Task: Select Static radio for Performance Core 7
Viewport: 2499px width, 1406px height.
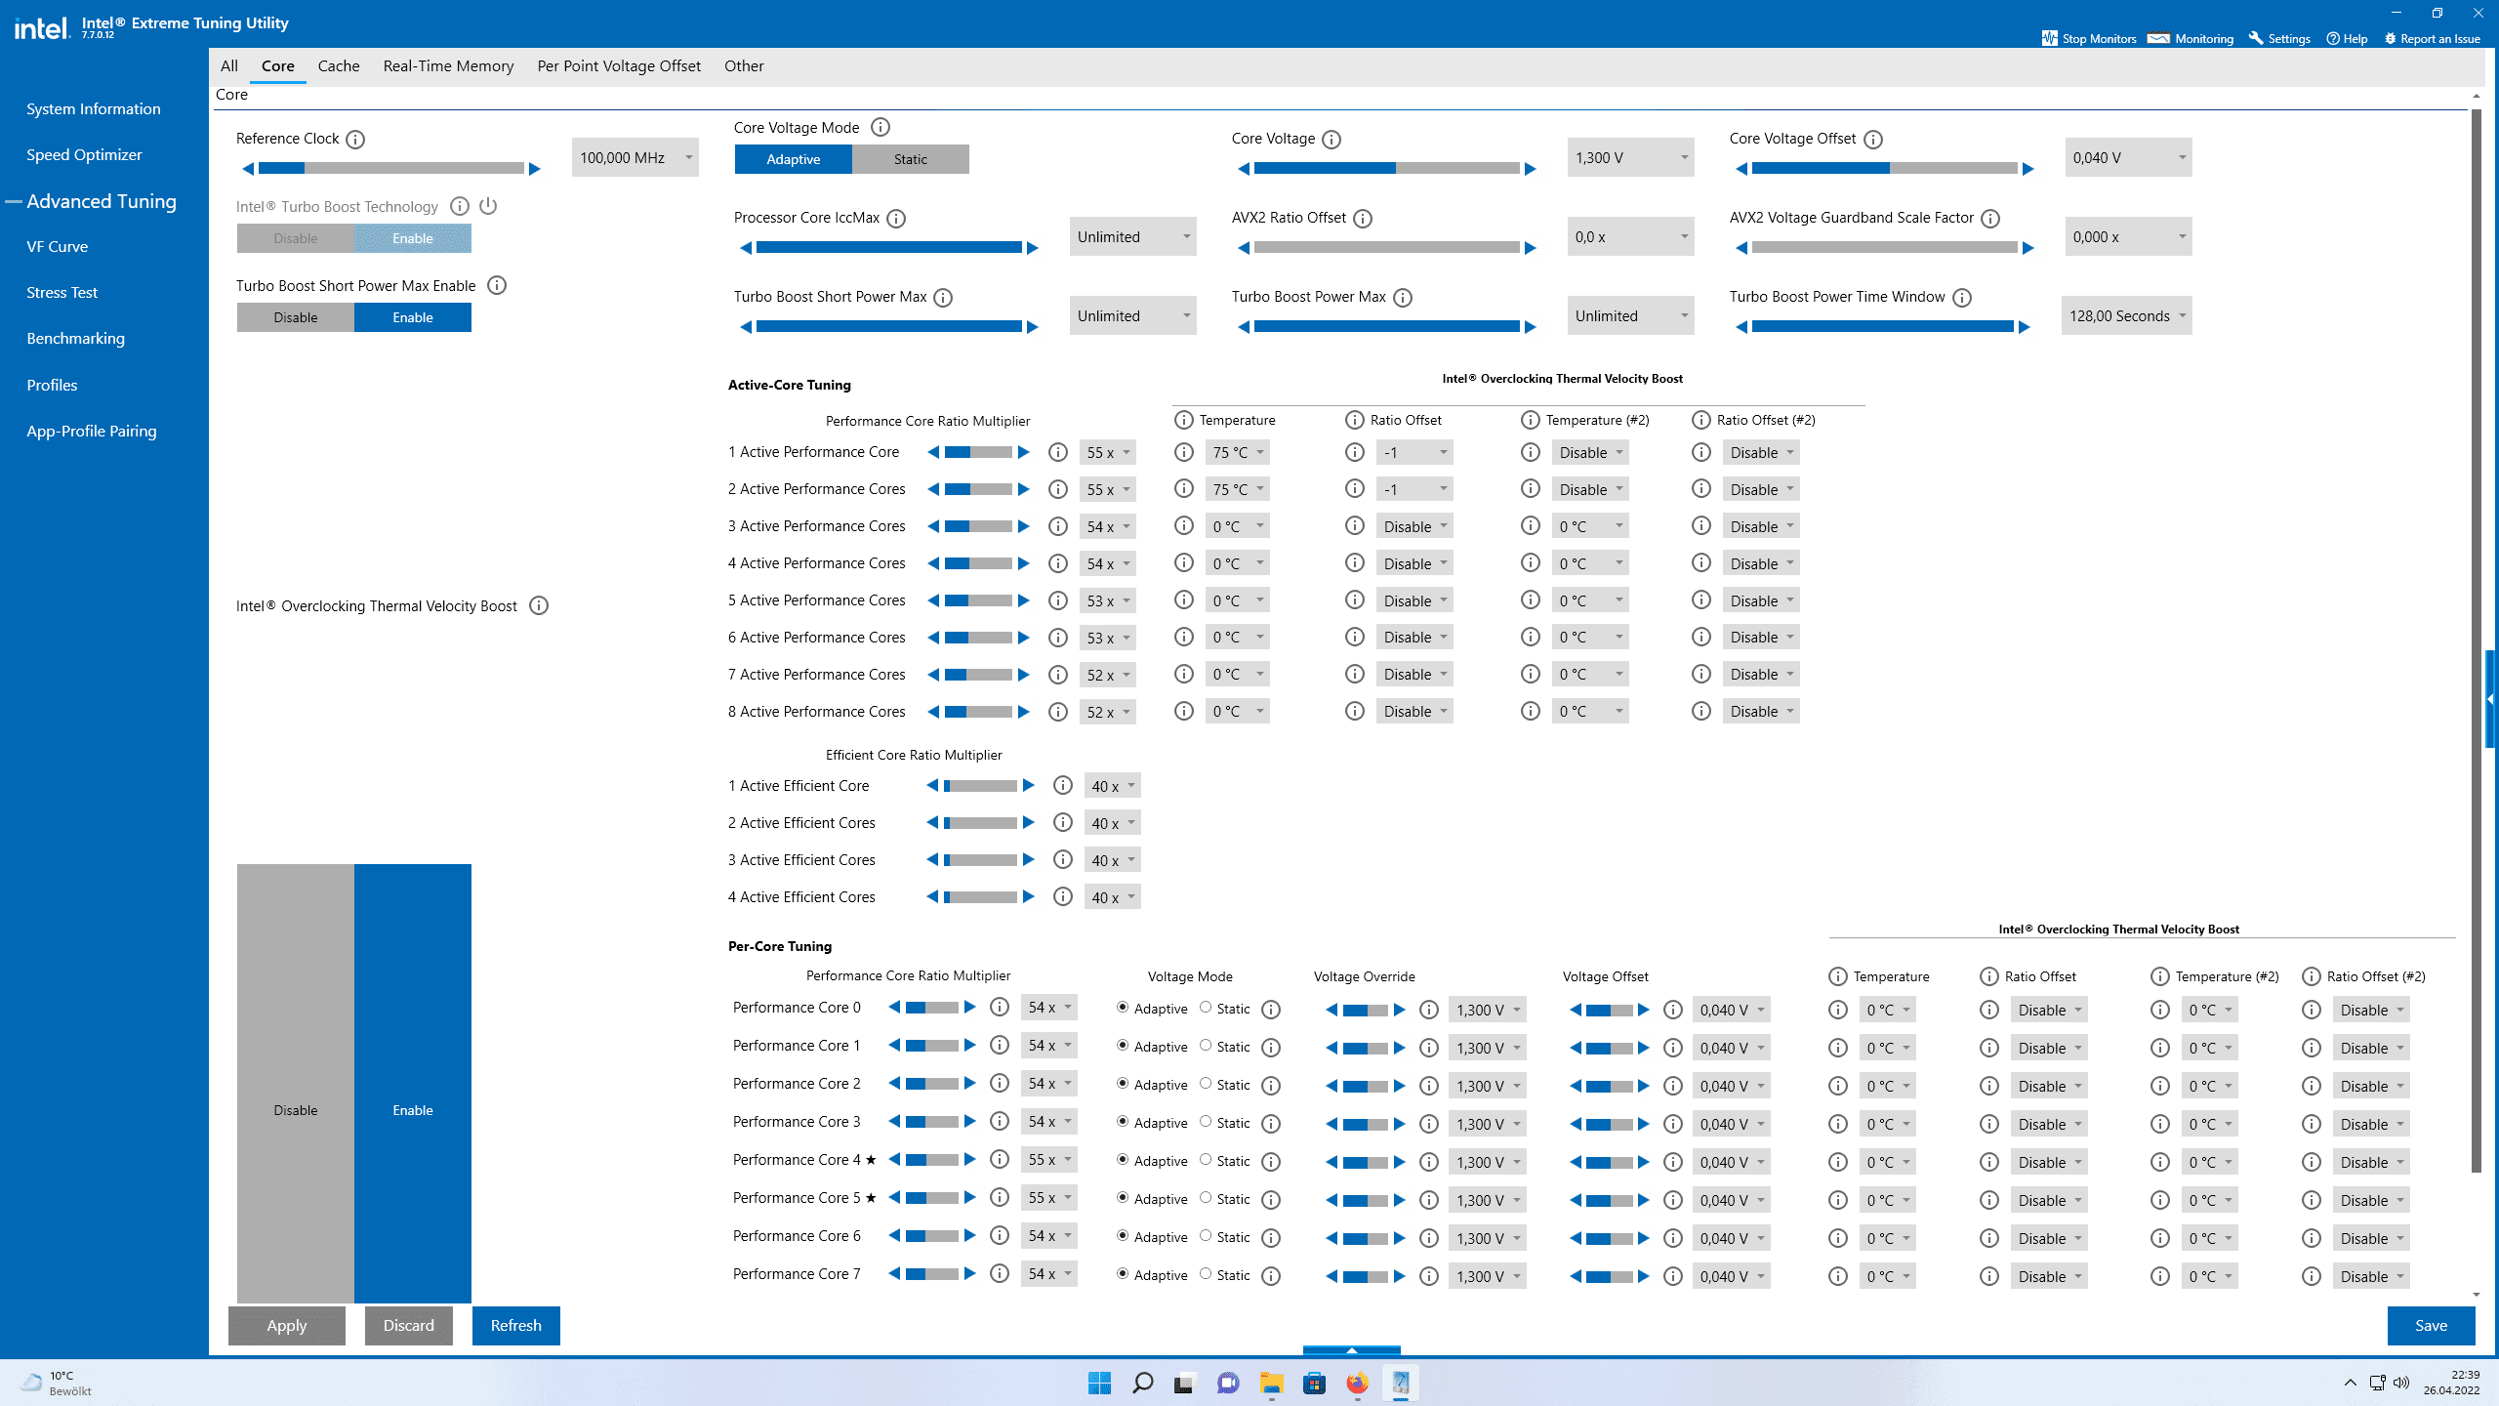Action: tap(1206, 1274)
